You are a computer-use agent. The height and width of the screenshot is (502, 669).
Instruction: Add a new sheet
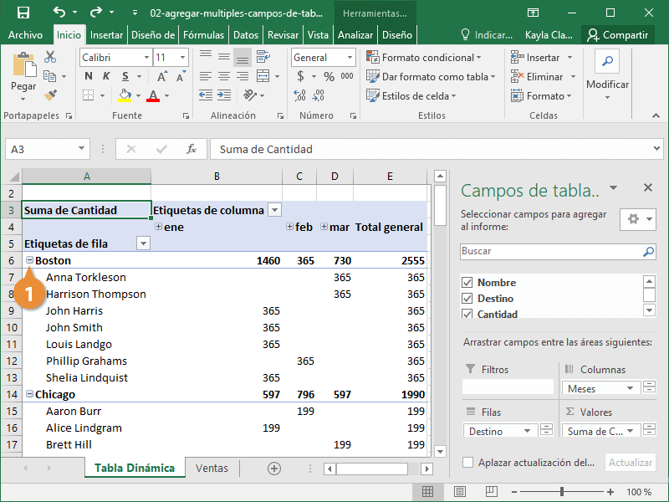[x=274, y=469]
